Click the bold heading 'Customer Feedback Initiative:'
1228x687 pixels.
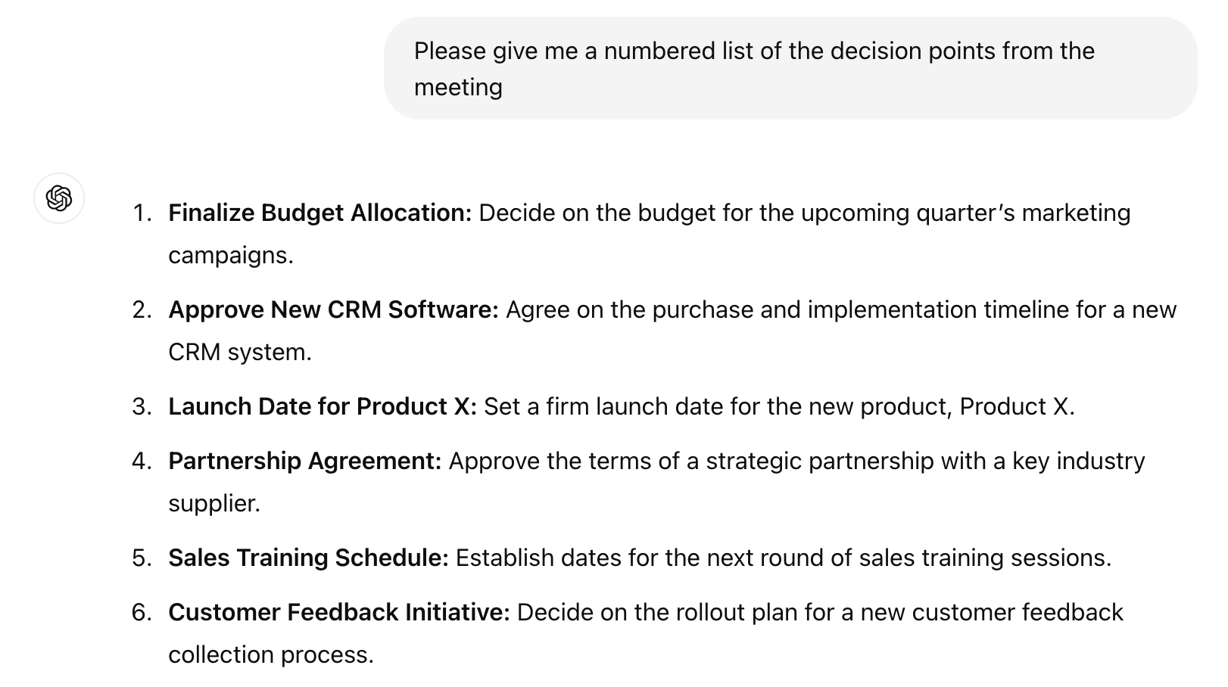point(338,613)
